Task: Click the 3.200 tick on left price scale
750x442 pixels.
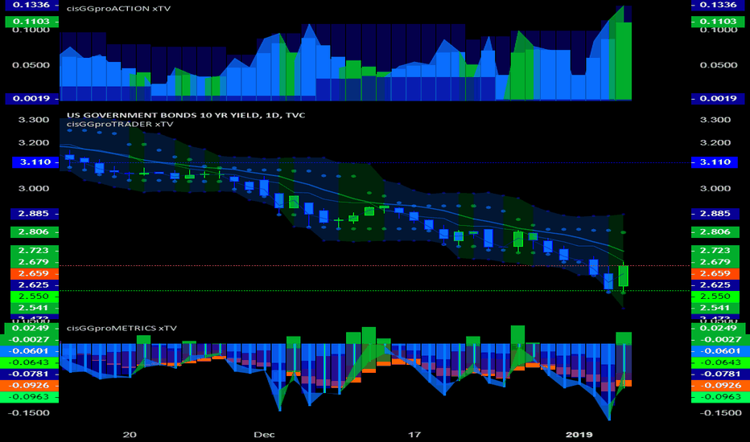Action: coord(34,143)
